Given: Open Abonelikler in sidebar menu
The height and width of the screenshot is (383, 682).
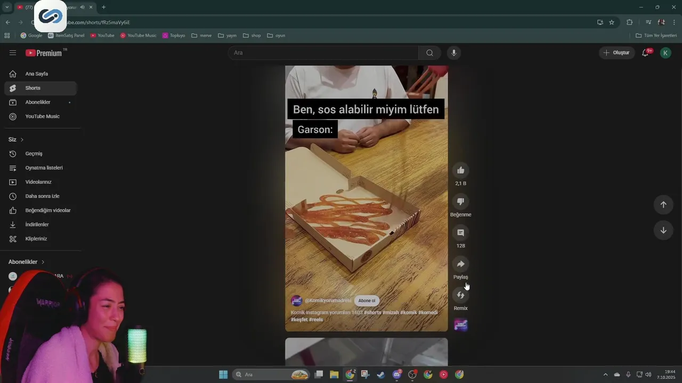Looking at the screenshot, I should (40, 102).
